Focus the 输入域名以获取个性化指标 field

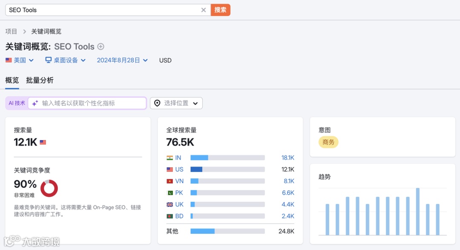[x=87, y=103]
